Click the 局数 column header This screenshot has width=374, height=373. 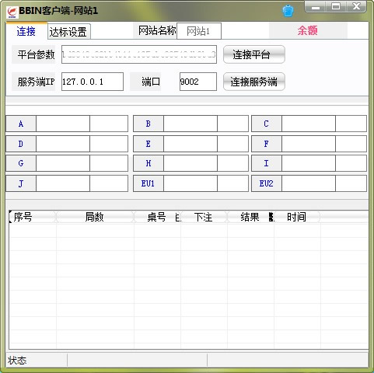click(95, 217)
